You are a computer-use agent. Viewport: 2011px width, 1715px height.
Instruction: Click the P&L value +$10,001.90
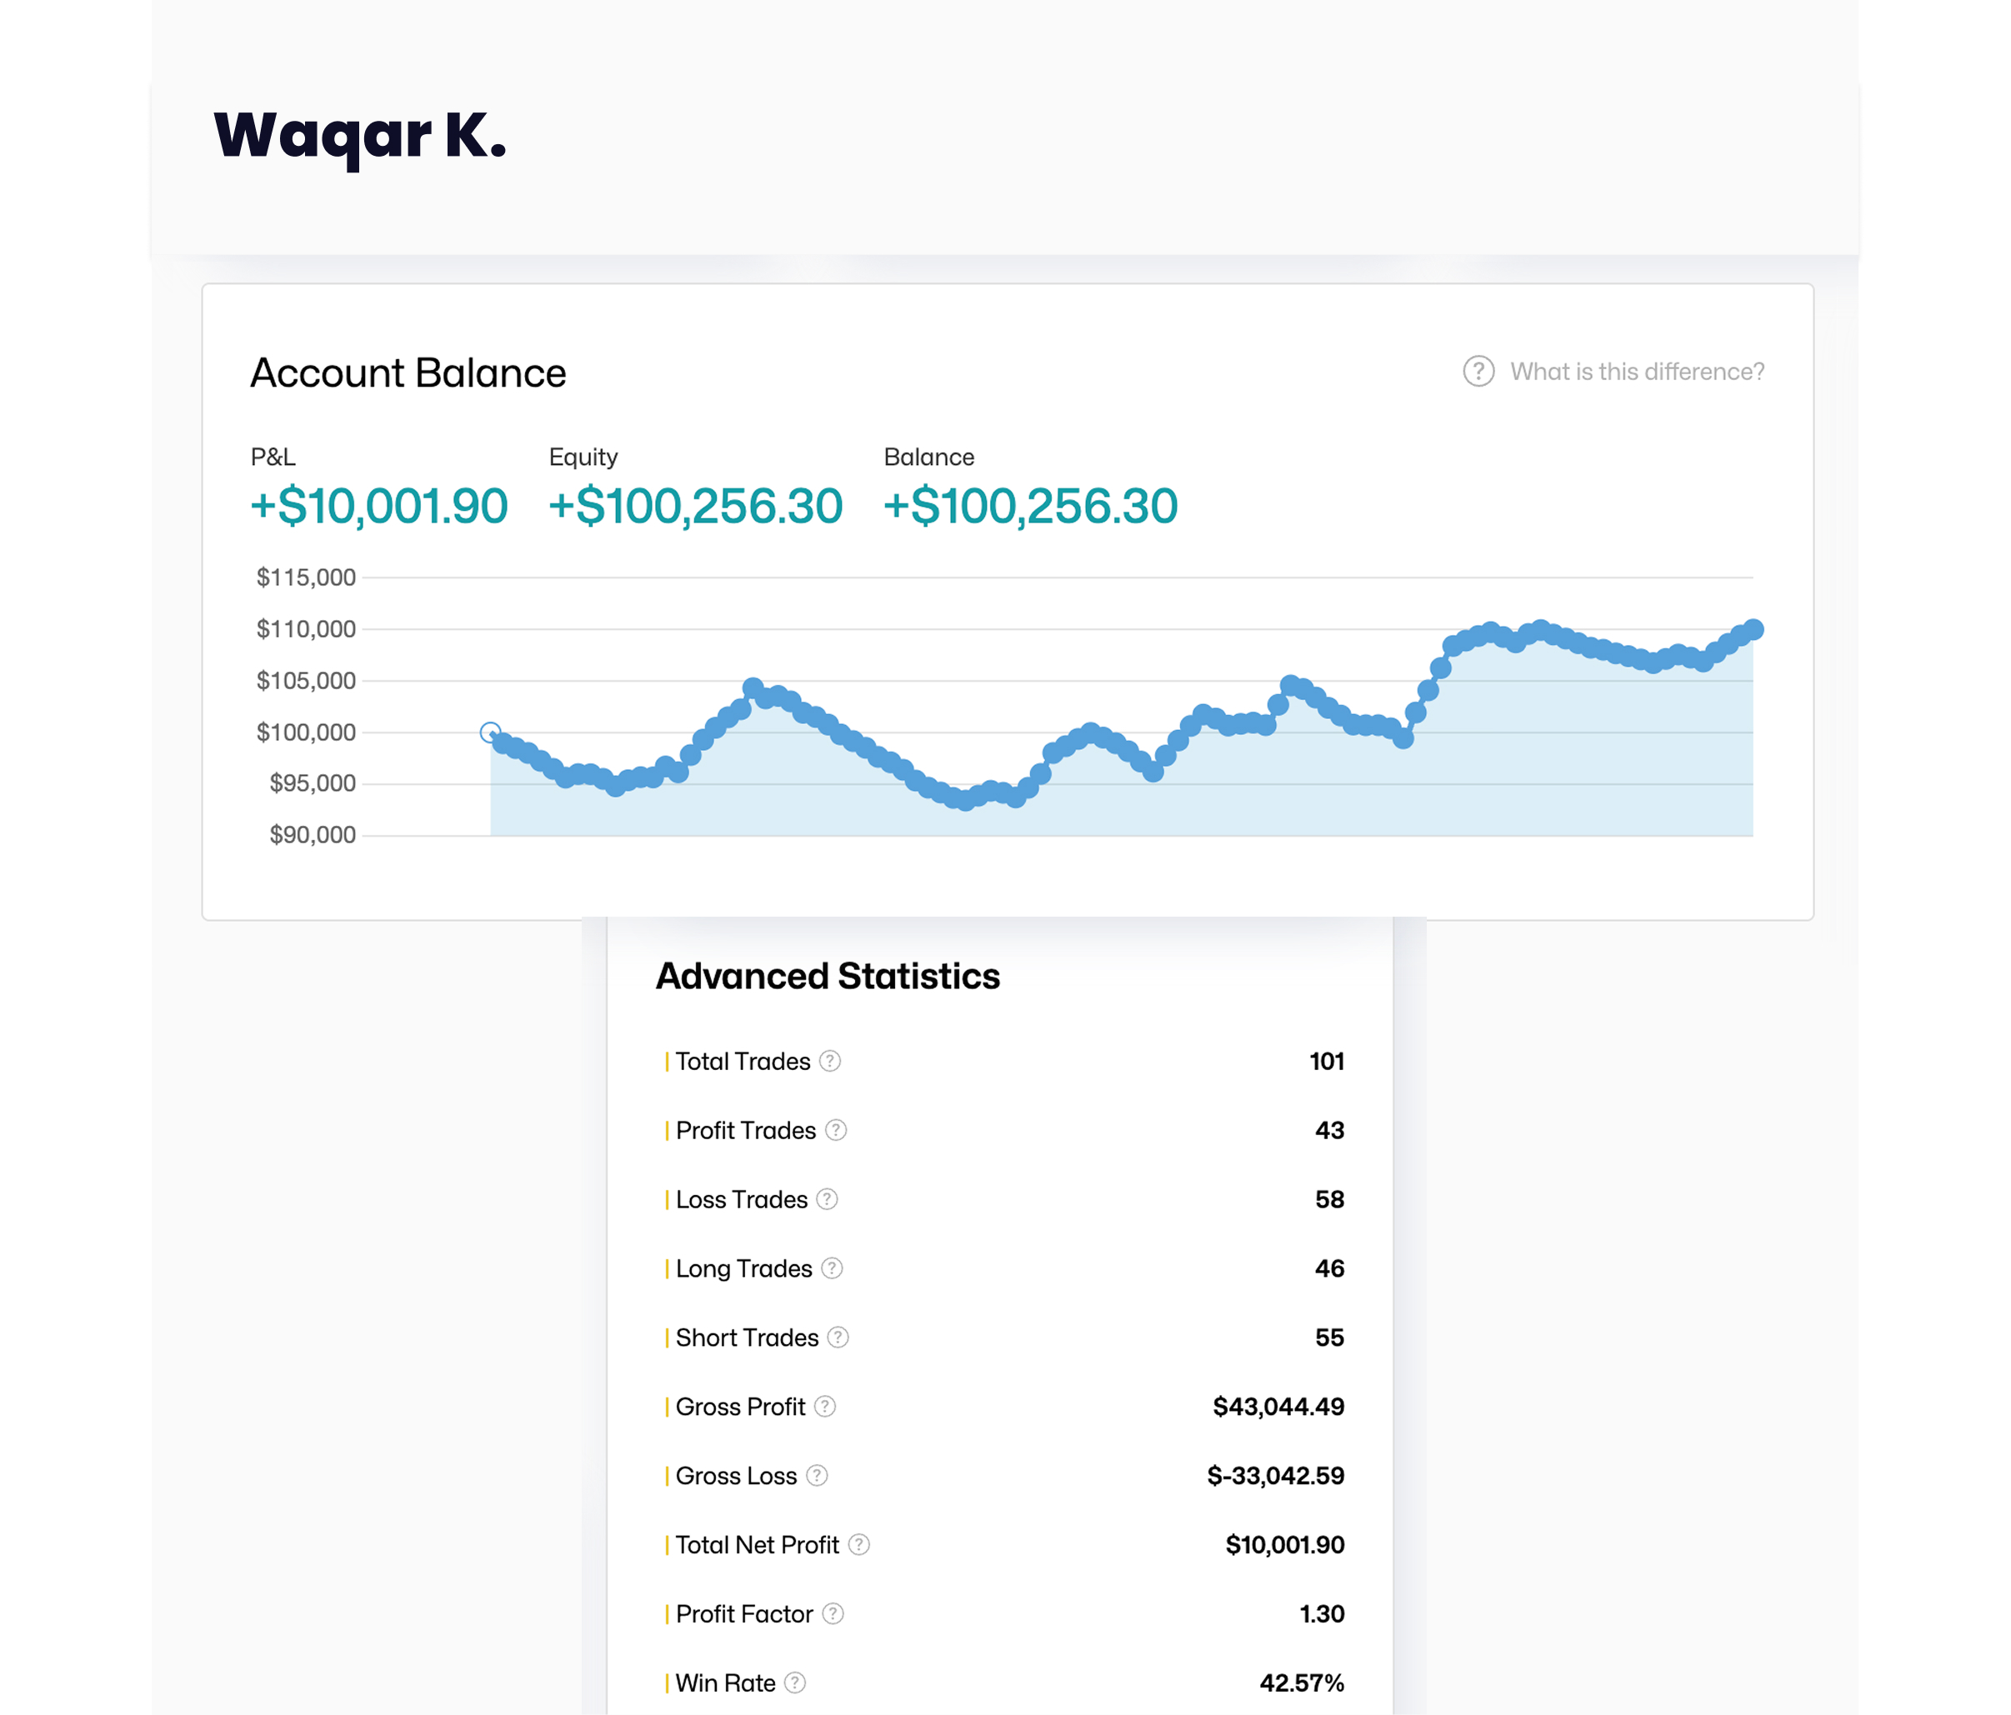[x=378, y=506]
